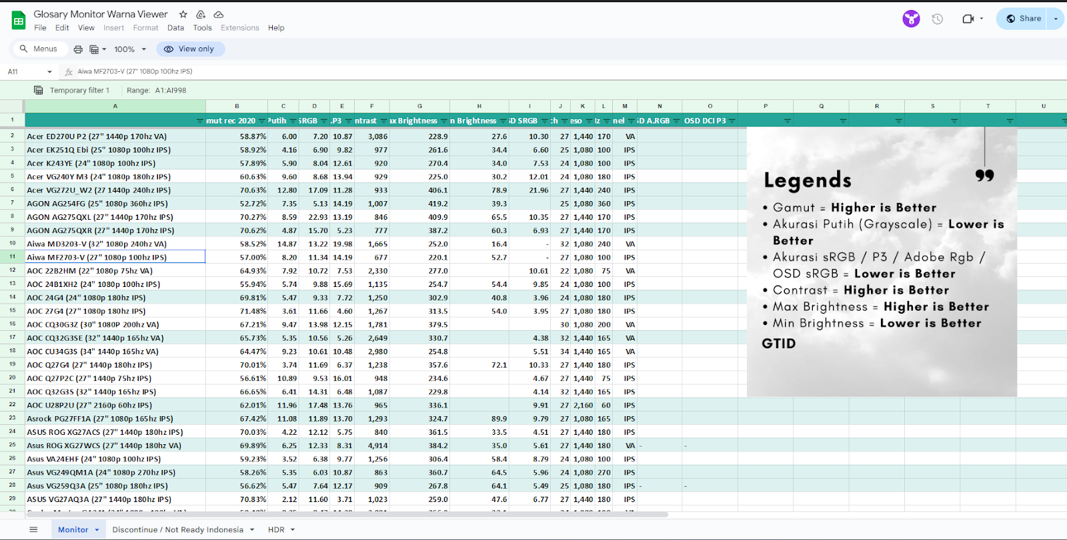Open the all sheets list icon
Image resolution: width=1067 pixels, height=540 pixels.
point(33,530)
